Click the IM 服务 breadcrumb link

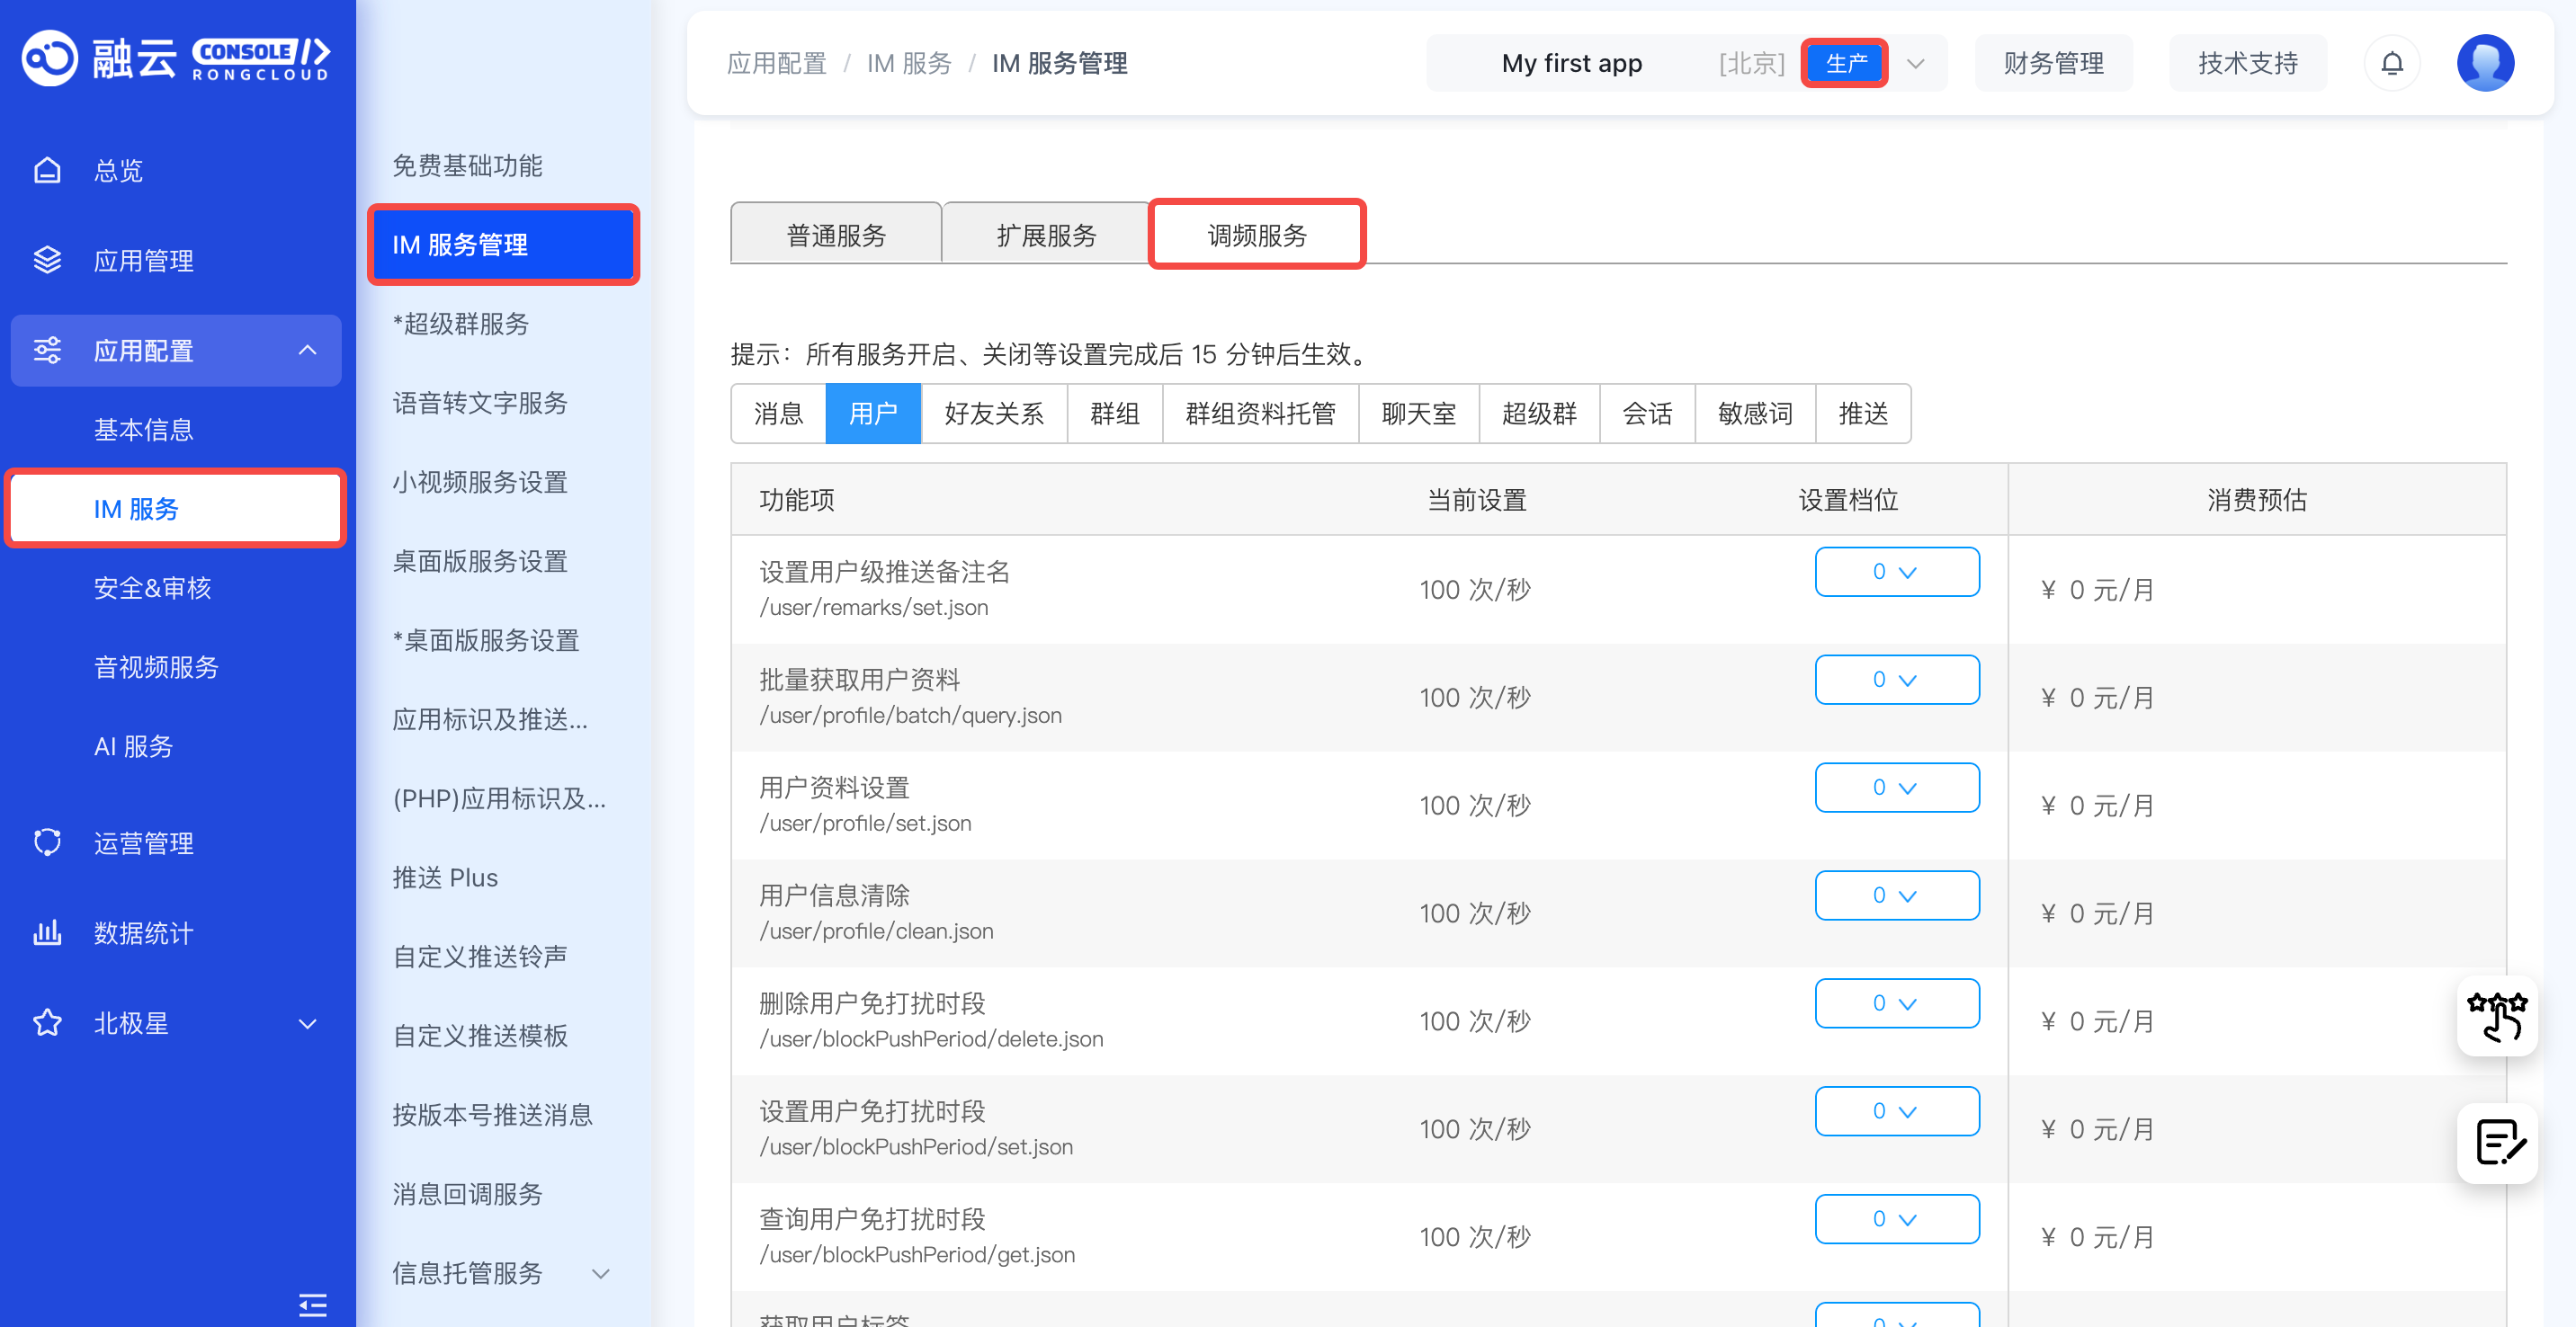908,63
